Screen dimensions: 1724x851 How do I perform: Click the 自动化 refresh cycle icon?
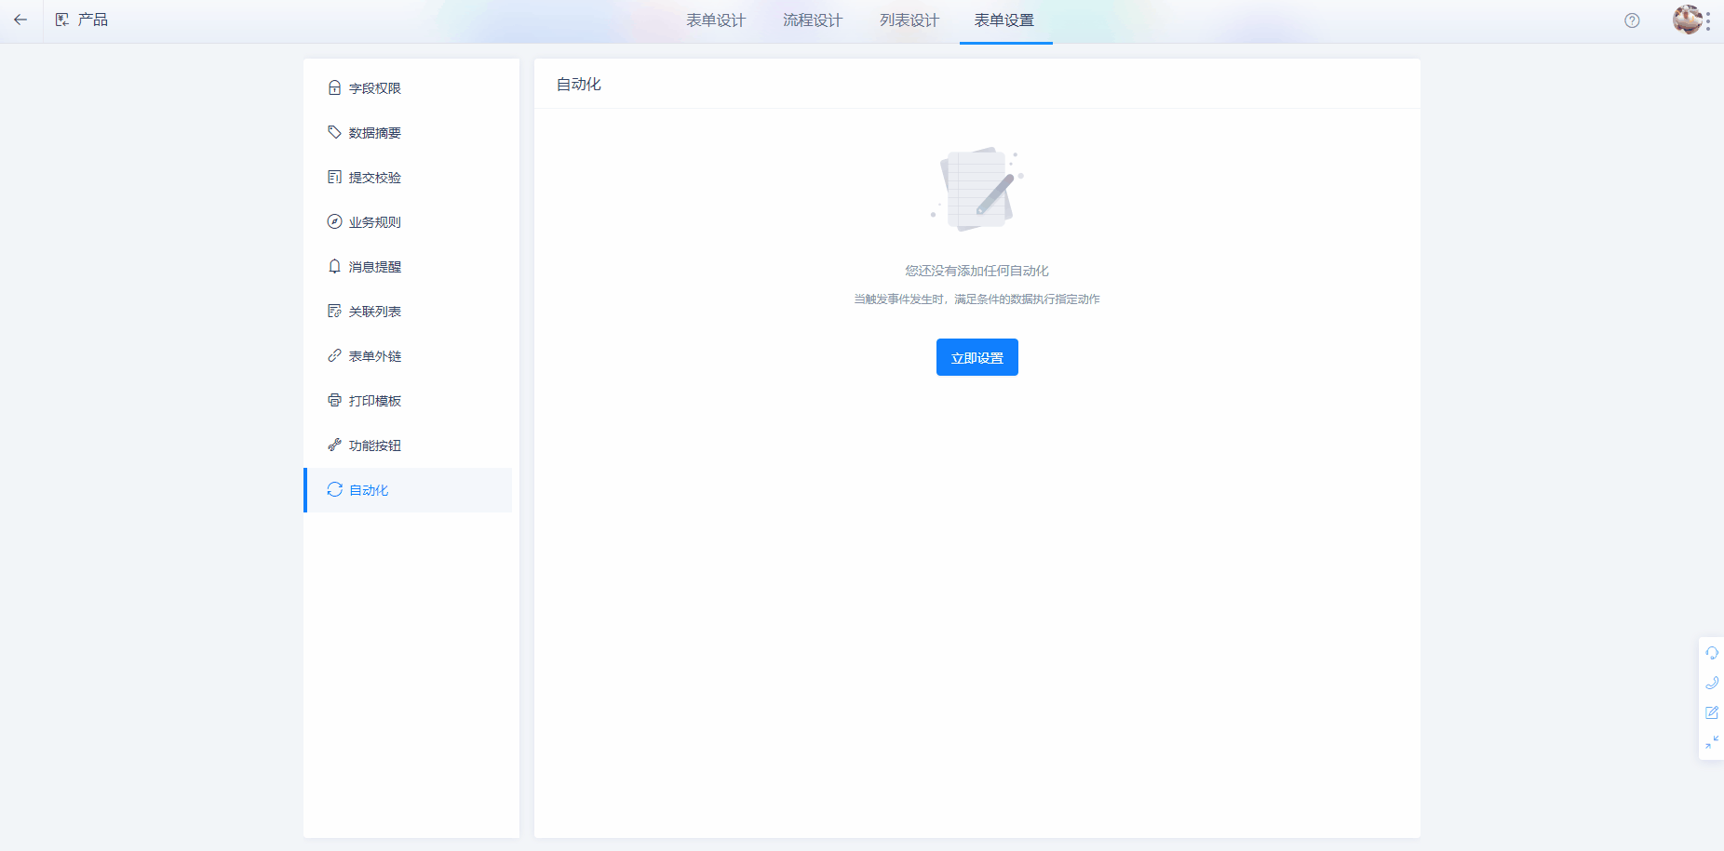(334, 489)
